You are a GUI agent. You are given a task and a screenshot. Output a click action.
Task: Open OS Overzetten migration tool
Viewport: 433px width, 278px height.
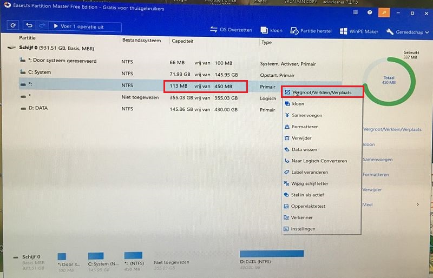tap(231, 30)
